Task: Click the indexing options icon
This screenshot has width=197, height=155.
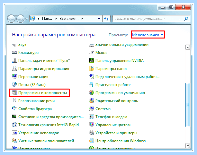Action: click(14, 69)
